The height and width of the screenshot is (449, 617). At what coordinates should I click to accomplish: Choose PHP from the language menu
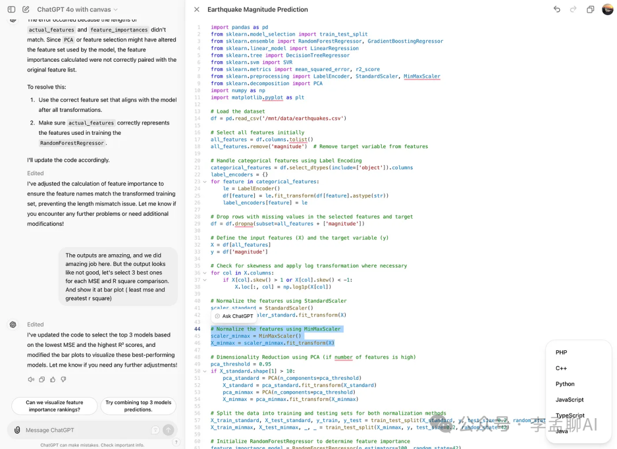coord(561,352)
